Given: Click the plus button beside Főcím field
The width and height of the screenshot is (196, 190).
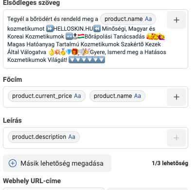Looking at the screenshot, I should tap(177, 97).
